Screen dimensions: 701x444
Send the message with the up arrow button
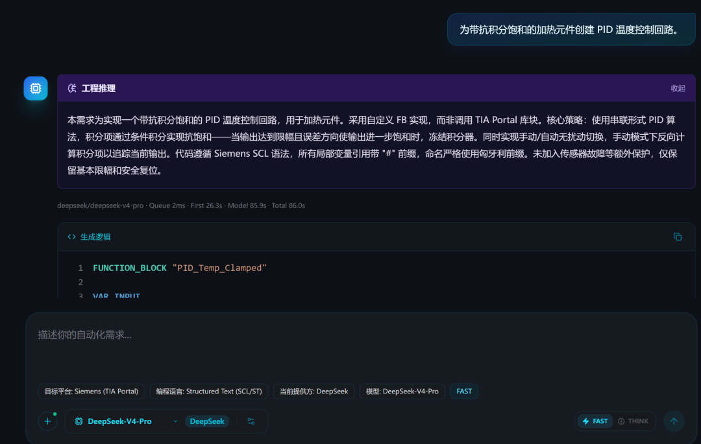click(x=674, y=421)
